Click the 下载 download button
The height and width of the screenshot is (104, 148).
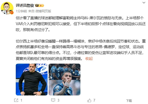(x=129, y=101)
